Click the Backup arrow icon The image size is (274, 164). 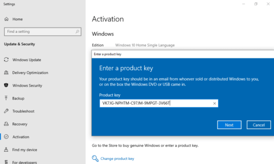tap(6, 98)
